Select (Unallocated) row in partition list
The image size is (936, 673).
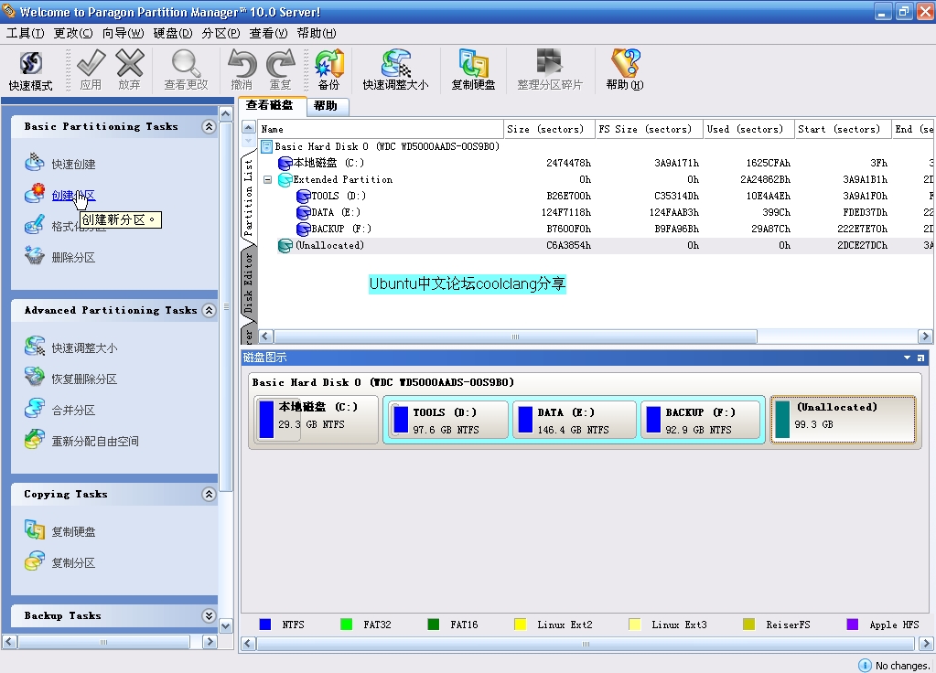[x=596, y=245]
